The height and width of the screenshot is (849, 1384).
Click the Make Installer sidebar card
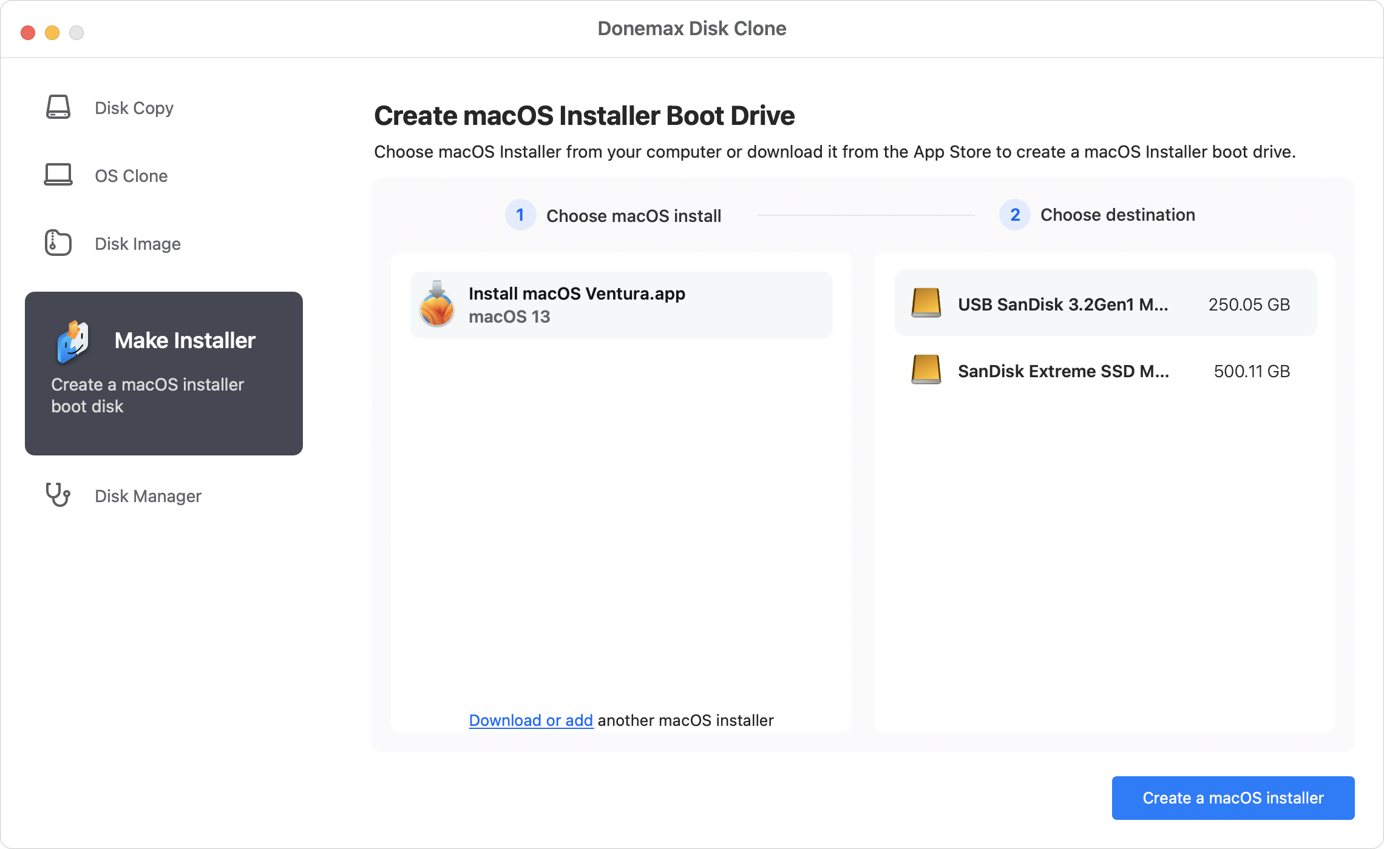coord(163,372)
